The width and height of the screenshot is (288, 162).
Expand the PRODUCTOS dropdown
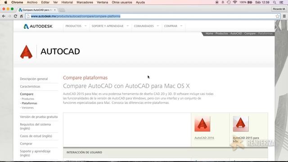tap(85, 26)
